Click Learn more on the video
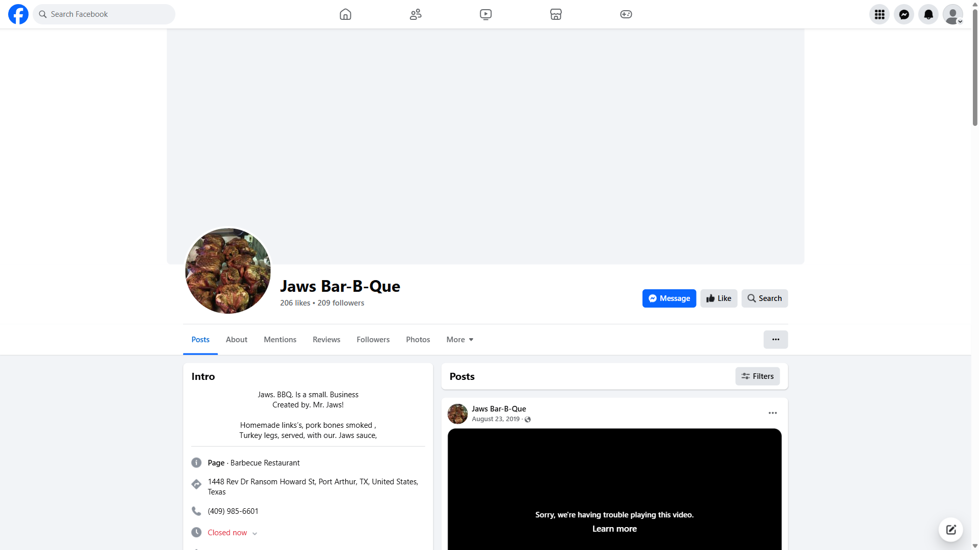The width and height of the screenshot is (979, 550). (614, 529)
